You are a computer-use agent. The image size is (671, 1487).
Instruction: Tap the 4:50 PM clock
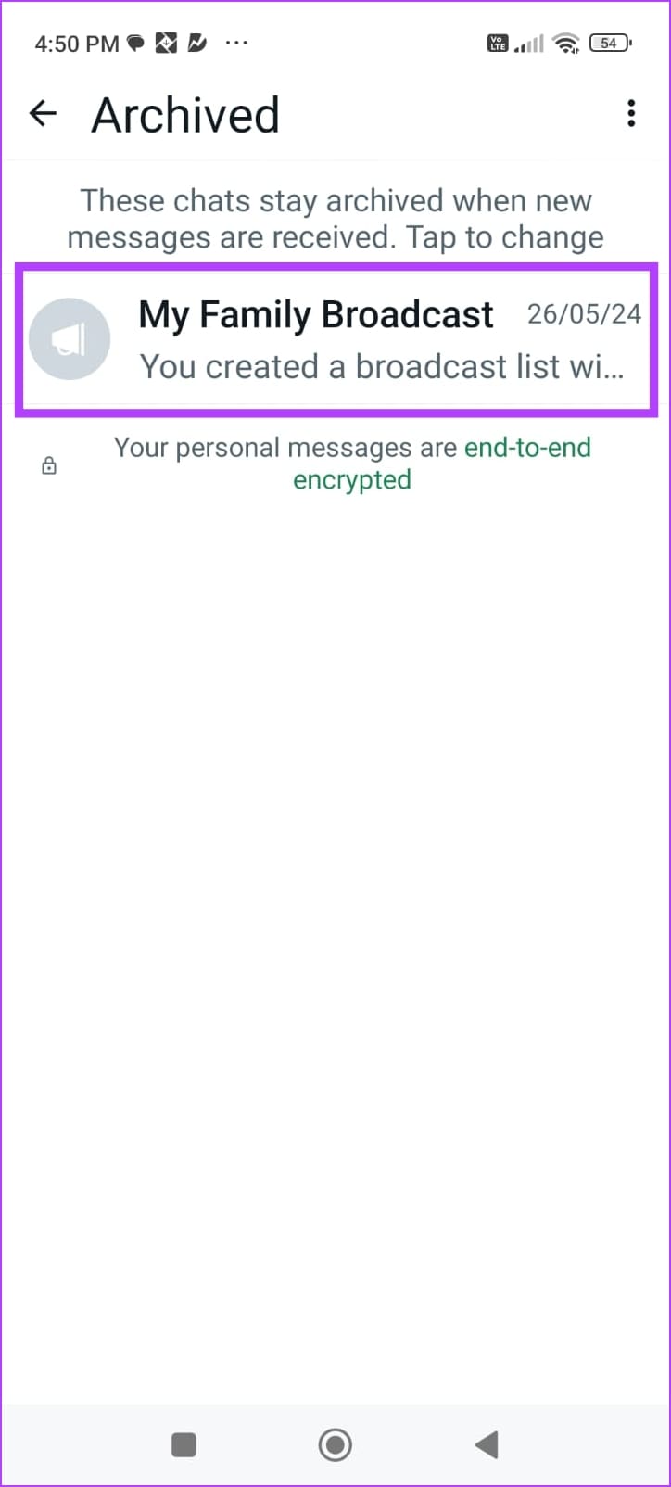(x=77, y=44)
